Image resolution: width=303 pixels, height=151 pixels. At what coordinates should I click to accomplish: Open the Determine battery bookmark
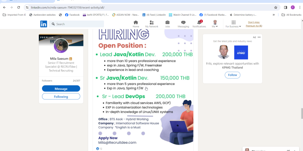(243, 15)
